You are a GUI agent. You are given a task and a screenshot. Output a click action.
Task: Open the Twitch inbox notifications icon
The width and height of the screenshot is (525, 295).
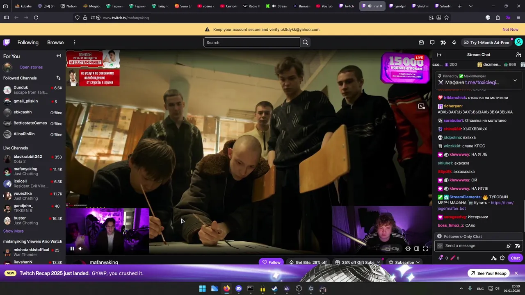tap(421, 42)
